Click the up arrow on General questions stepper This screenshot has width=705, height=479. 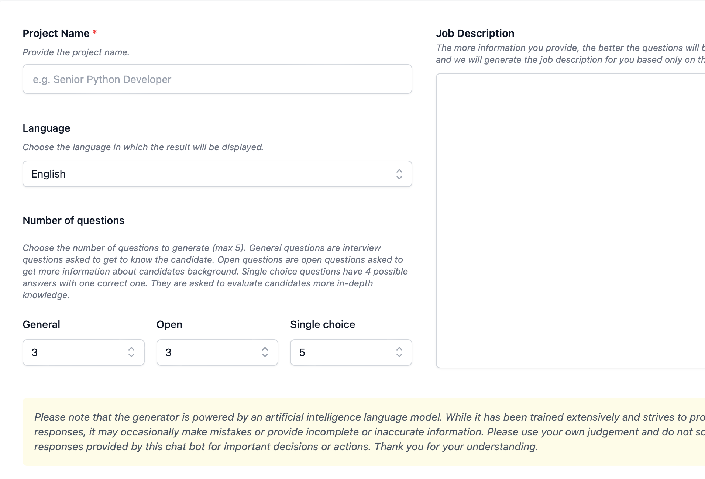131,348
